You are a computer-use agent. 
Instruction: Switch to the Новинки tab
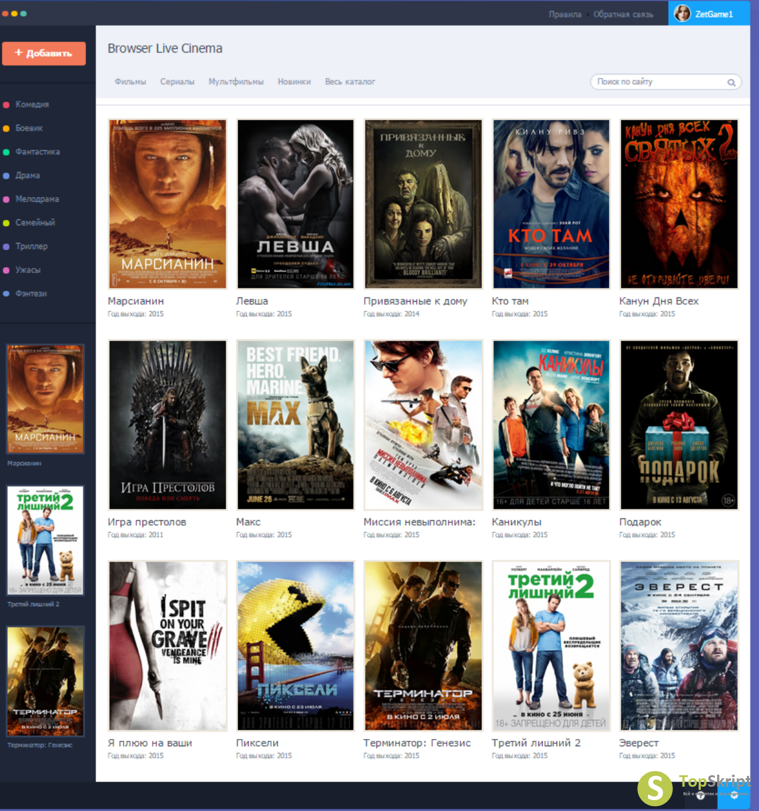294,82
